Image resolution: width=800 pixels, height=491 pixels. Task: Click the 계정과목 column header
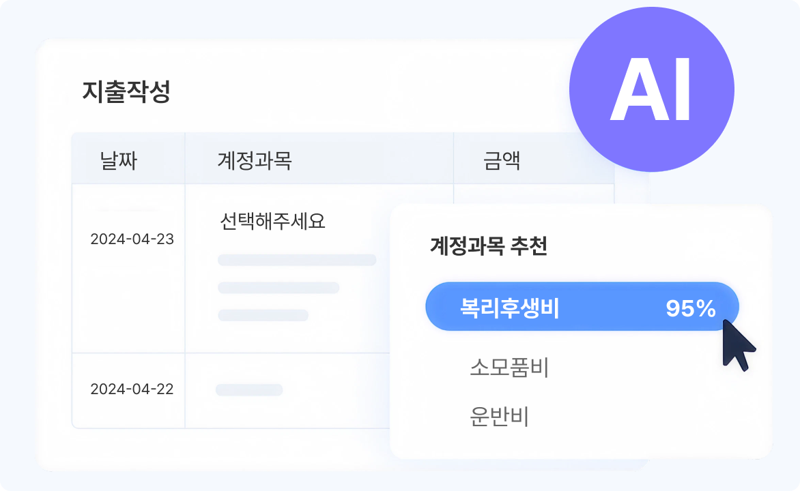click(x=255, y=160)
